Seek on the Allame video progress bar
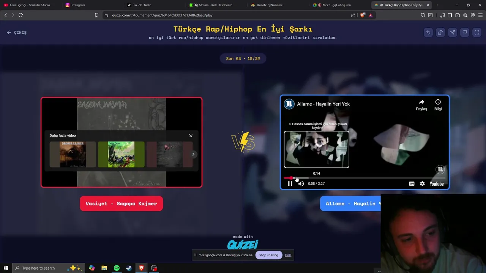The width and height of the screenshot is (486, 273). click(x=364, y=178)
